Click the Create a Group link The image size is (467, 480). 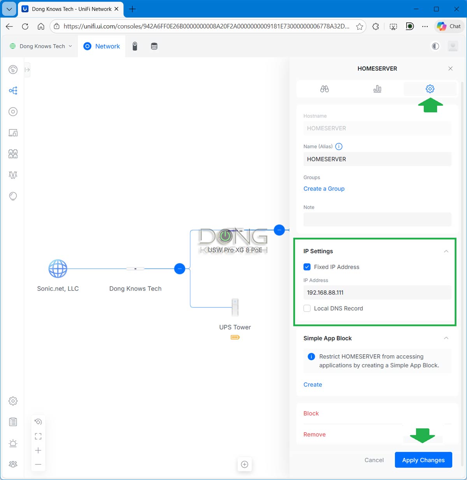click(x=324, y=189)
